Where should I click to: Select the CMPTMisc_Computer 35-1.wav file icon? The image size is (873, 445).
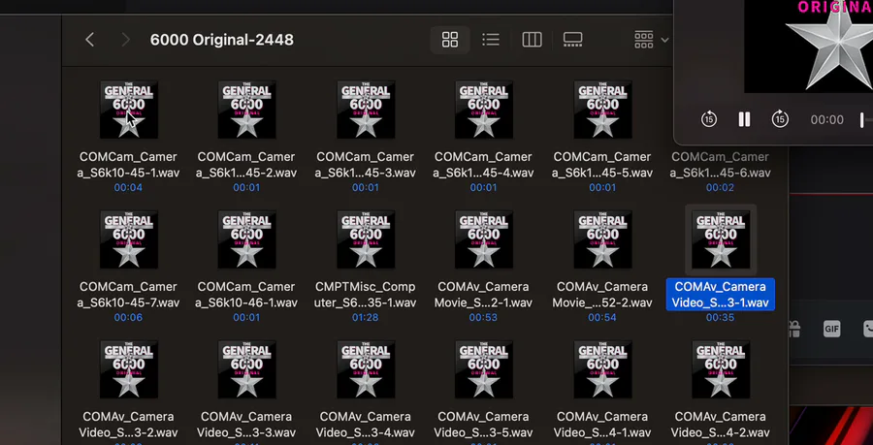coord(366,239)
